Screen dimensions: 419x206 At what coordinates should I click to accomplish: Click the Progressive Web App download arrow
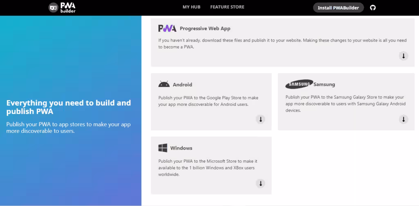click(403, 56)
